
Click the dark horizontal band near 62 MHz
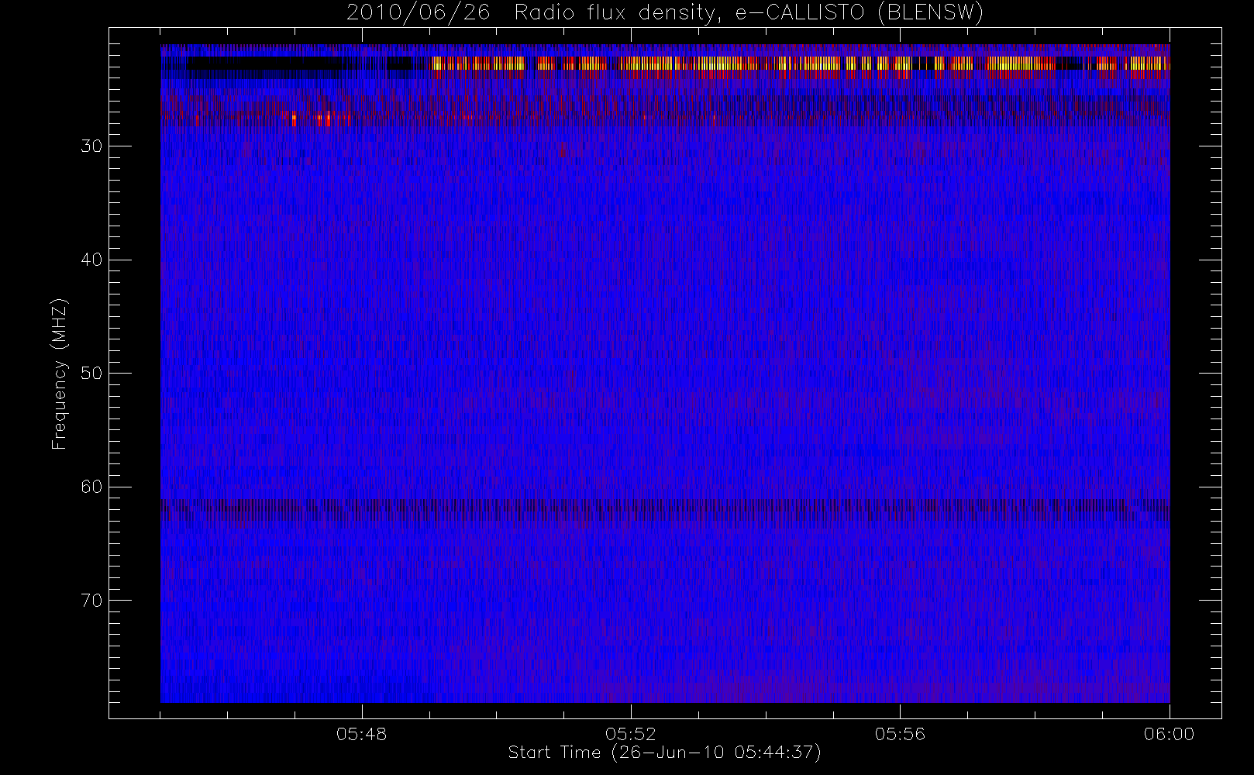[x=665, y=510]
